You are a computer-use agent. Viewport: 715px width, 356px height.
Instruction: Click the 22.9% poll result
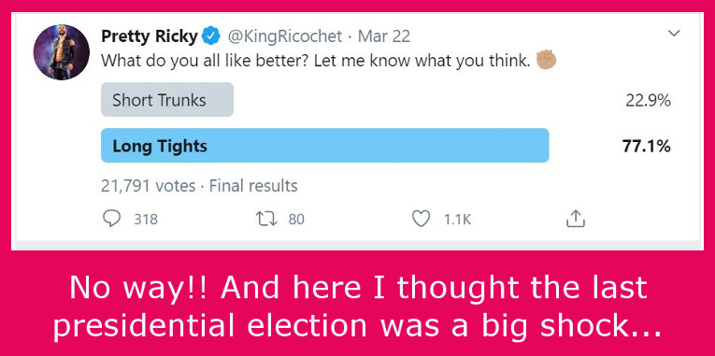click(x=648, y=101)
